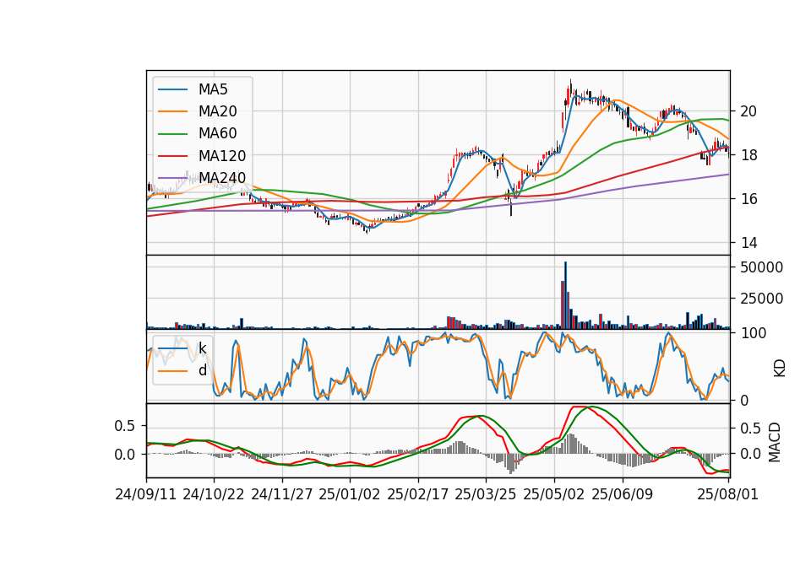Click the MA60 legend label

tap(217, 134)
